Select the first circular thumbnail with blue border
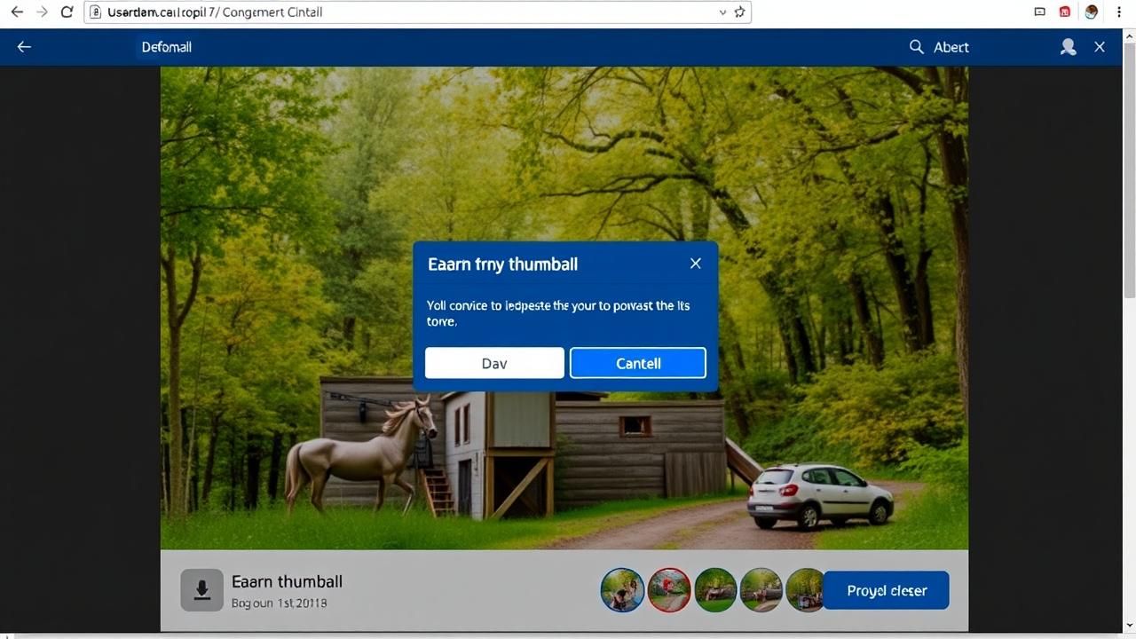Viewport: 1136px width, 639px height. click(622, 590)
